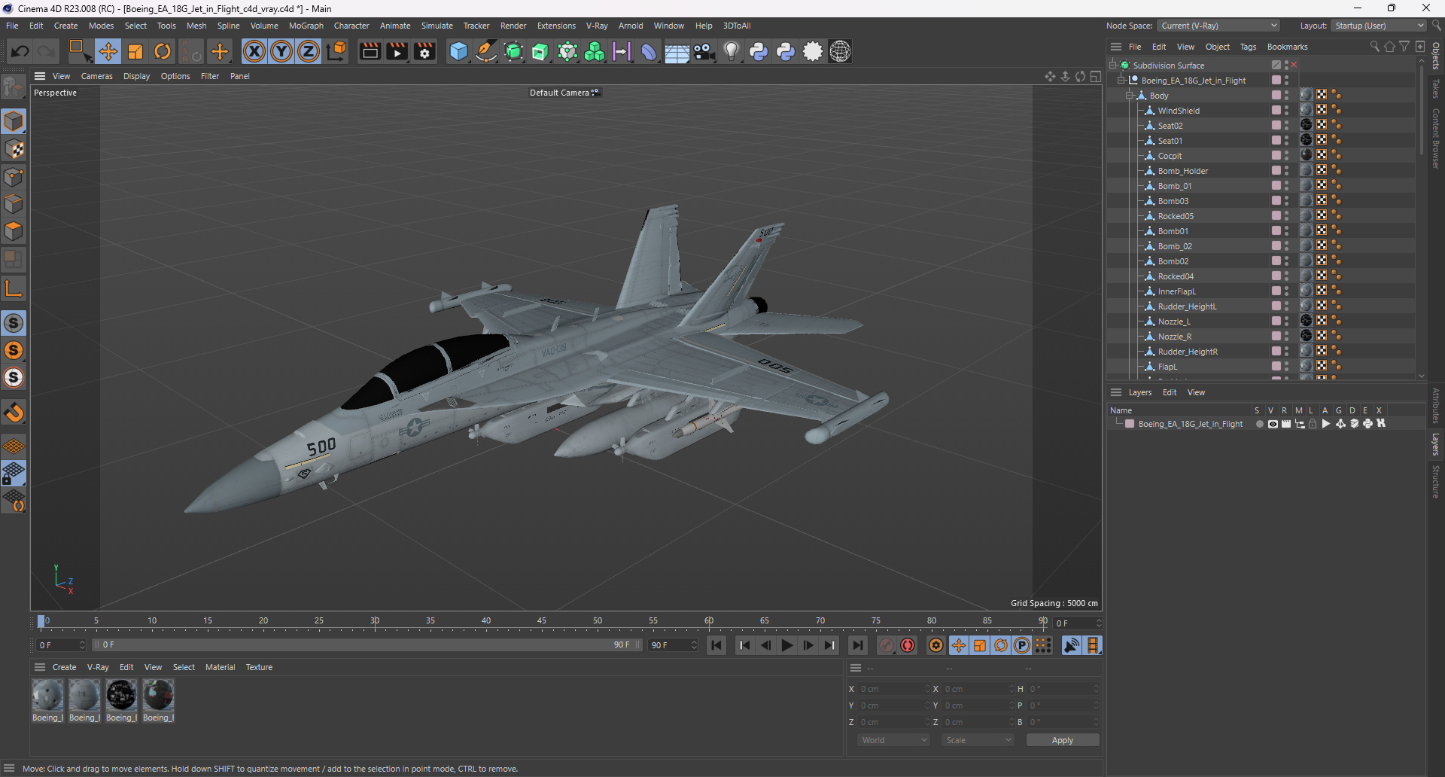The height and width of the screenshot is (777, 1445).
Task: Click the first Python script icon
Action: pyautogui.click(x=759, y=51)
